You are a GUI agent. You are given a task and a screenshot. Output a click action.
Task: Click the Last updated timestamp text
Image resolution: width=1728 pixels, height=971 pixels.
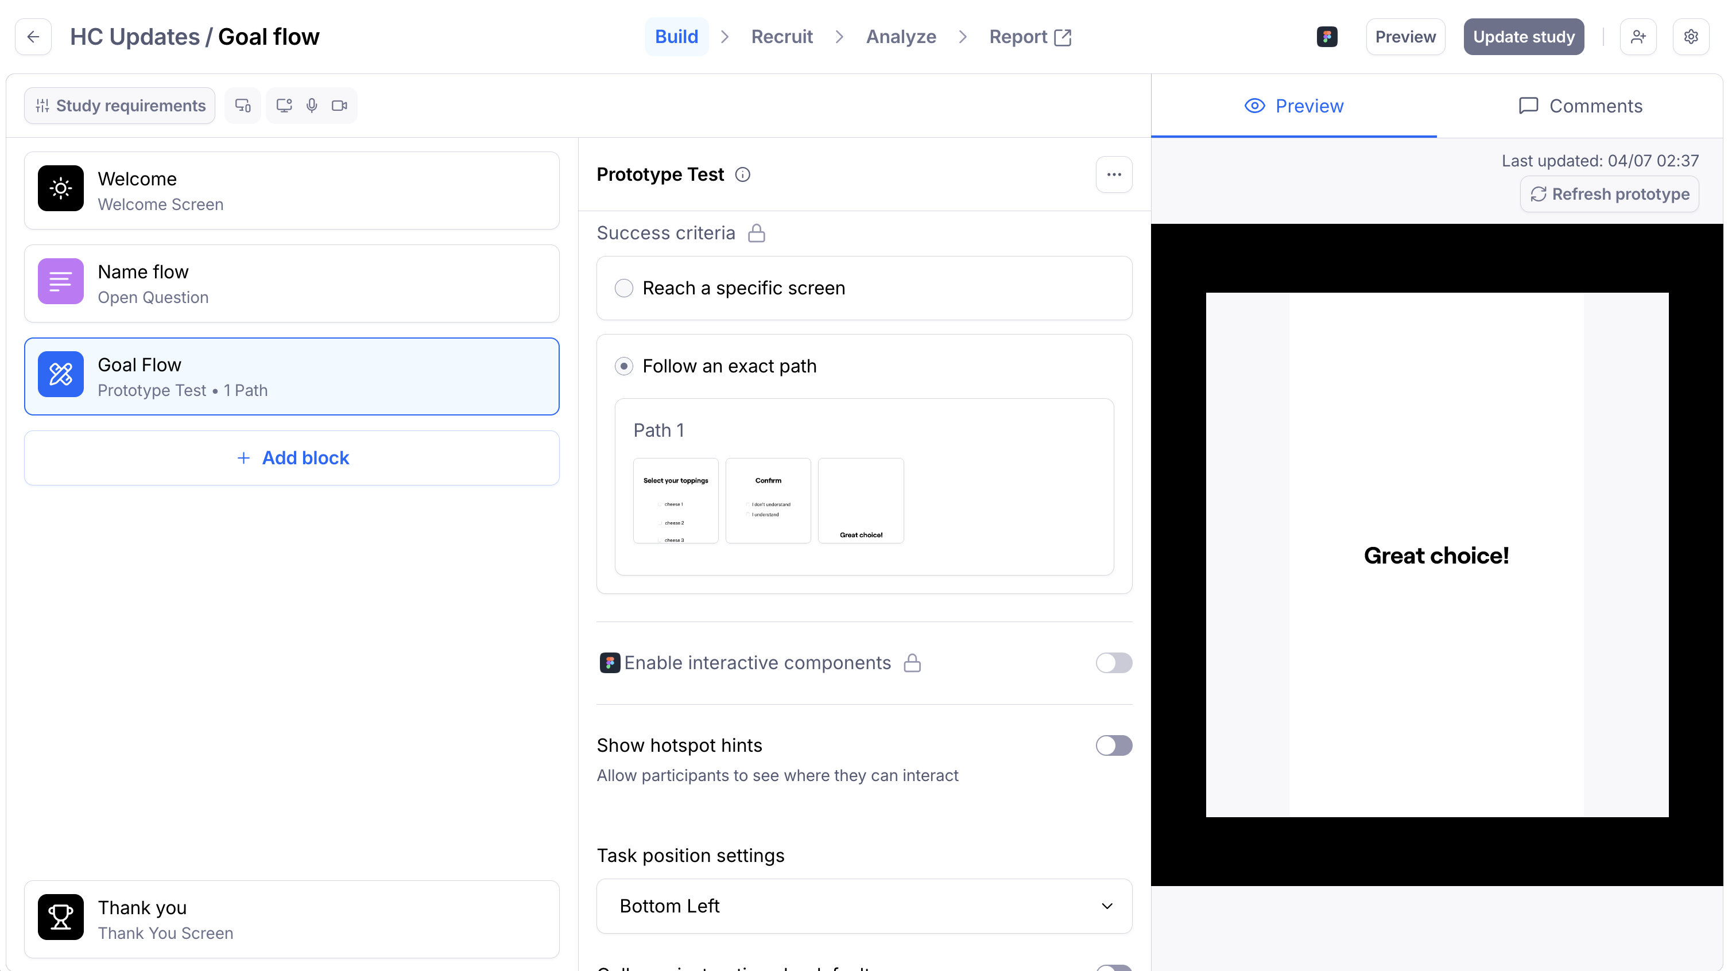point(1600,161)
